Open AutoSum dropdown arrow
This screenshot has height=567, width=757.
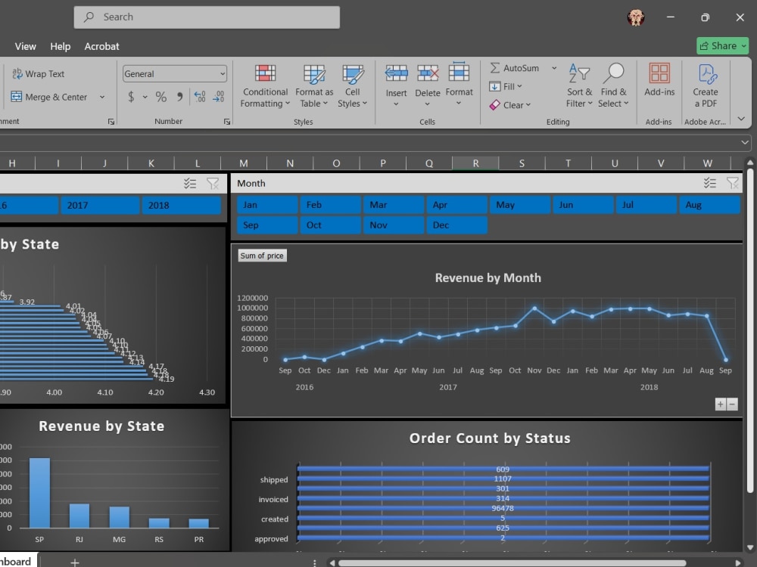point(554,68)
